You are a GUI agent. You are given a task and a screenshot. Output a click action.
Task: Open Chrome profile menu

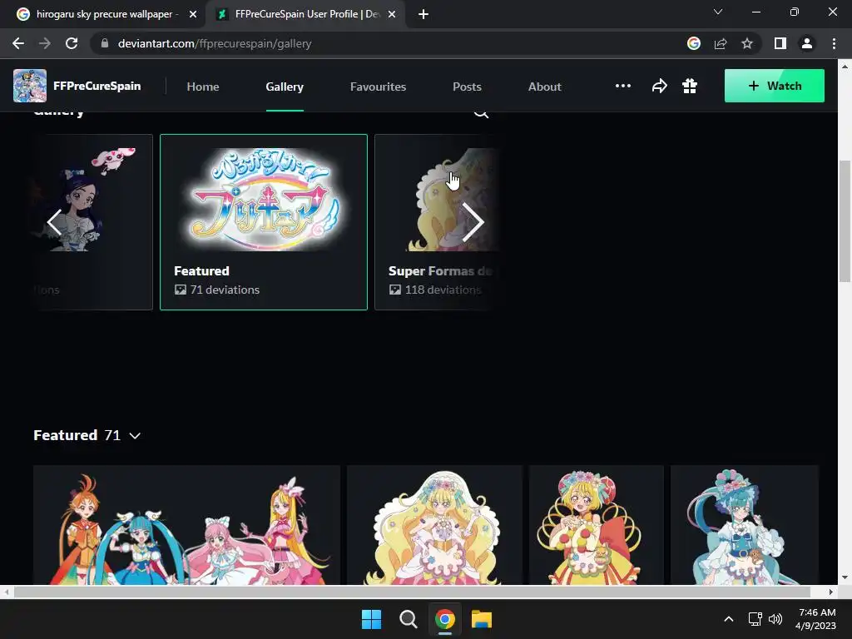pyautogui.click(x=807, y=43)
